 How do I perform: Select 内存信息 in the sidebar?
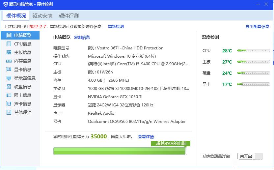(20, 61)
